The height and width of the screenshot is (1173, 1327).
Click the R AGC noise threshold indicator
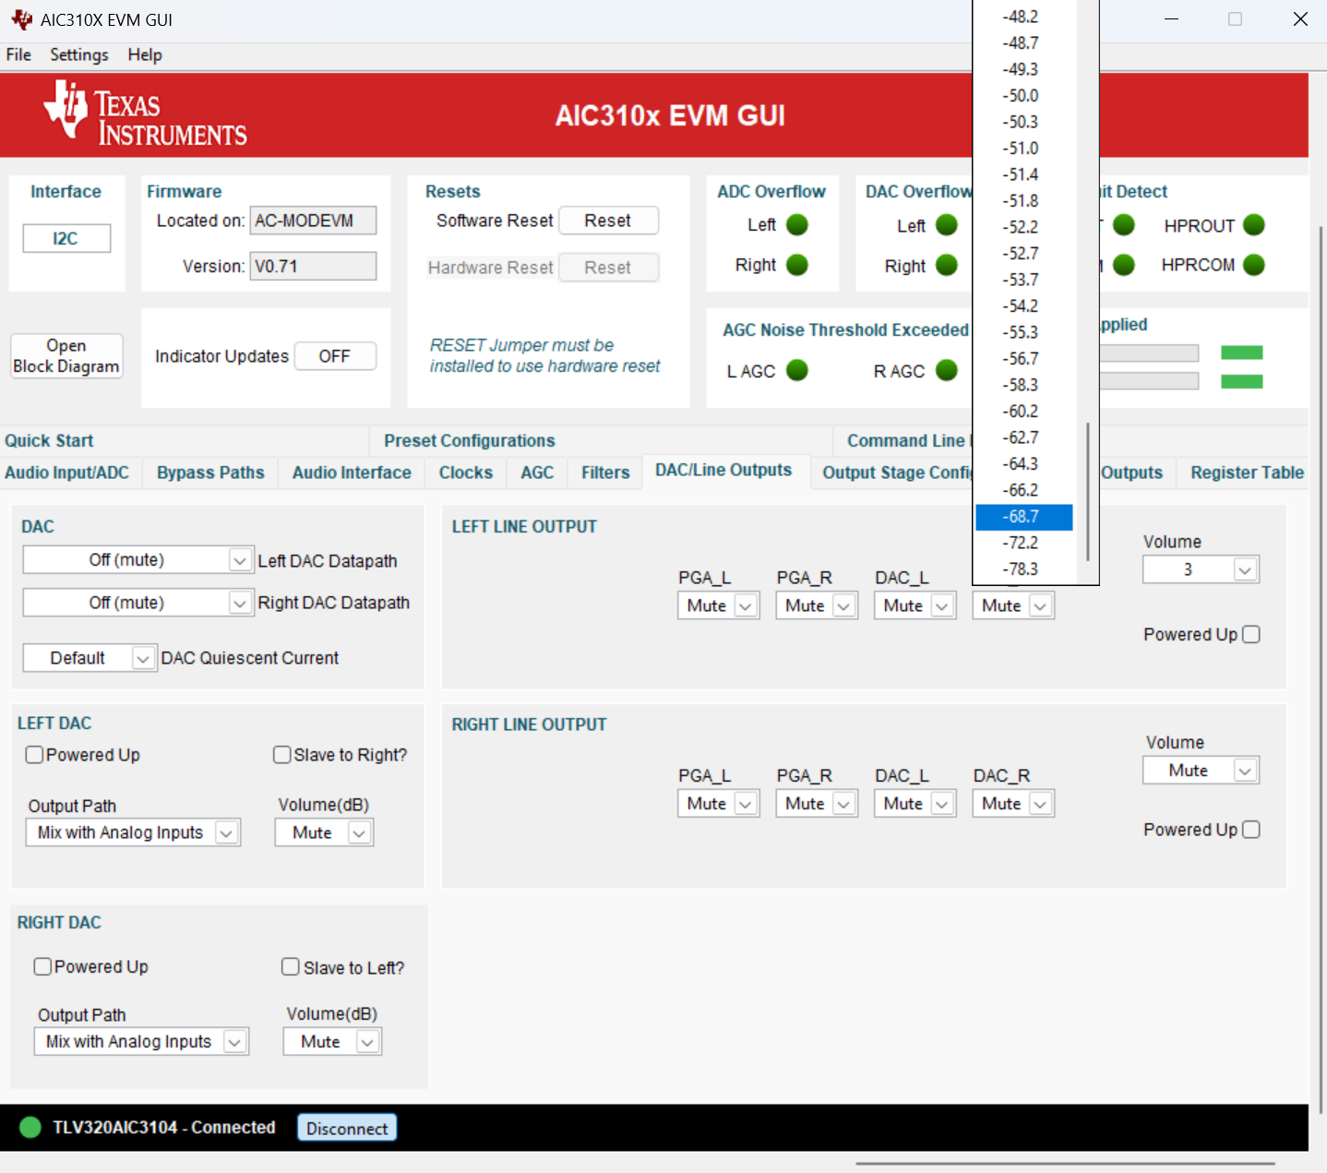click(x=947, y=370)
